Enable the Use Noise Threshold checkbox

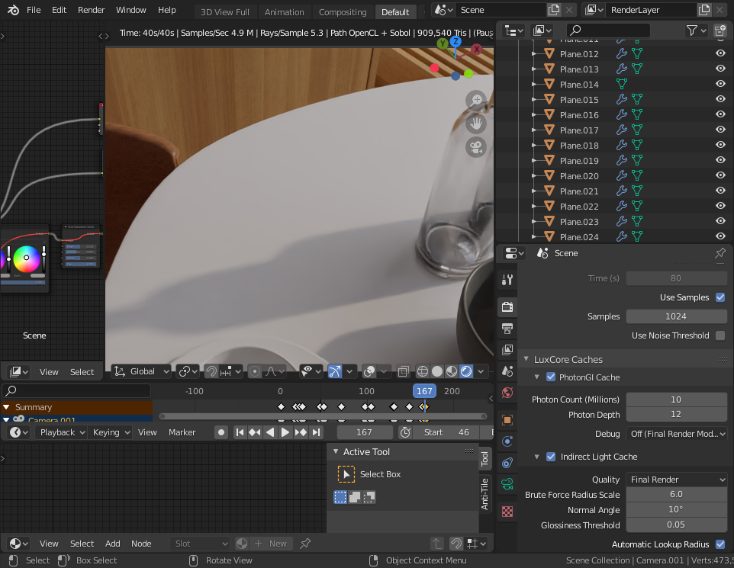(720, 335)
